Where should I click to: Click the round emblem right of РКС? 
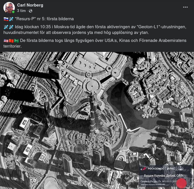point(181,168)
